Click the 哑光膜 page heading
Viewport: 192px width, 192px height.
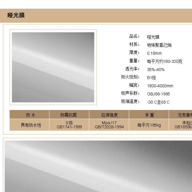point(16,15)
